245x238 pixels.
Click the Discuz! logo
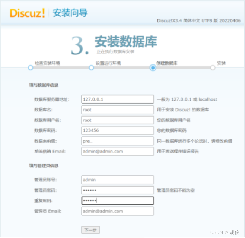click(28, 13)
